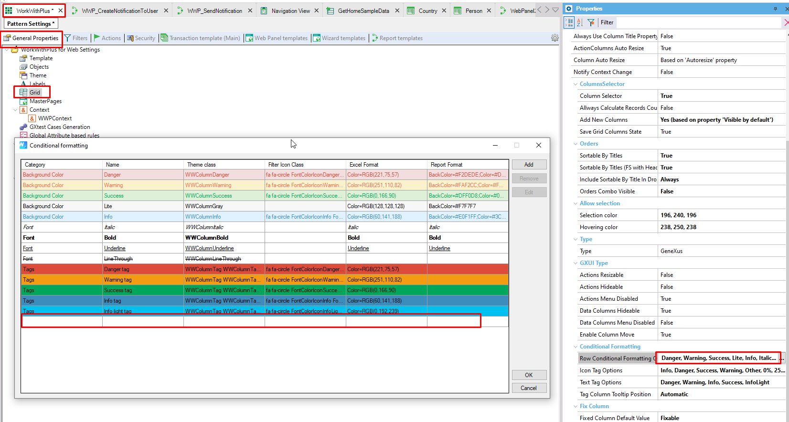Collapse the ColumnsSelector property group

click(575, 84)
